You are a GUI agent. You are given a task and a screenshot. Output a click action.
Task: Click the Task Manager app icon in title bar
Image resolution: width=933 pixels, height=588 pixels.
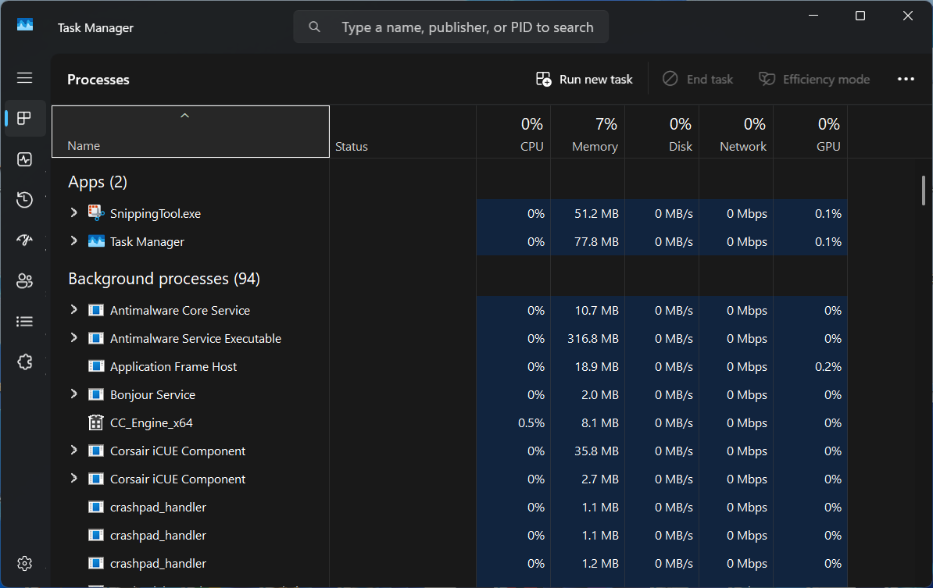(25, 25)
